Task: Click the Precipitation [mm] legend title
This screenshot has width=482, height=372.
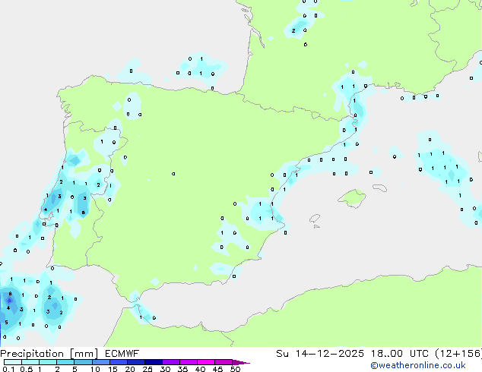Action: 46,353
